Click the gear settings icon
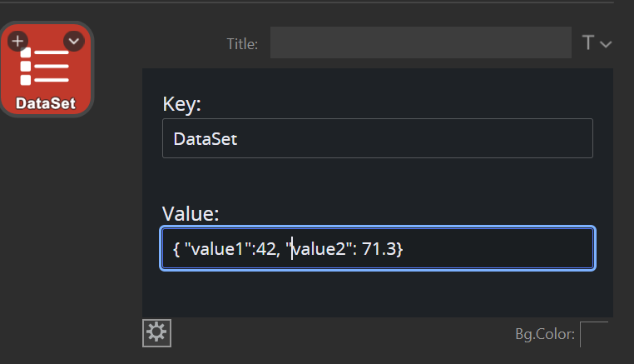The width and height of the screenshot is (634, 364). click(x=156, y=333)
